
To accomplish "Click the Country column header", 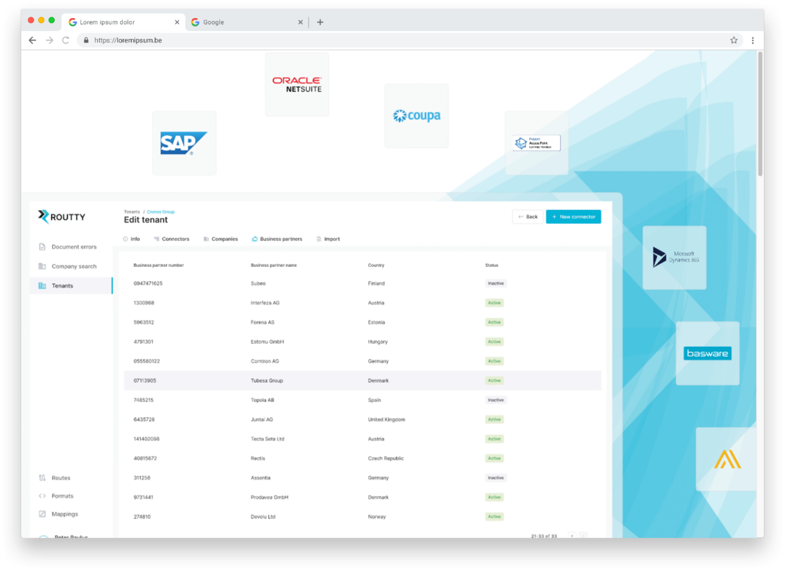I will coord(376,265).
